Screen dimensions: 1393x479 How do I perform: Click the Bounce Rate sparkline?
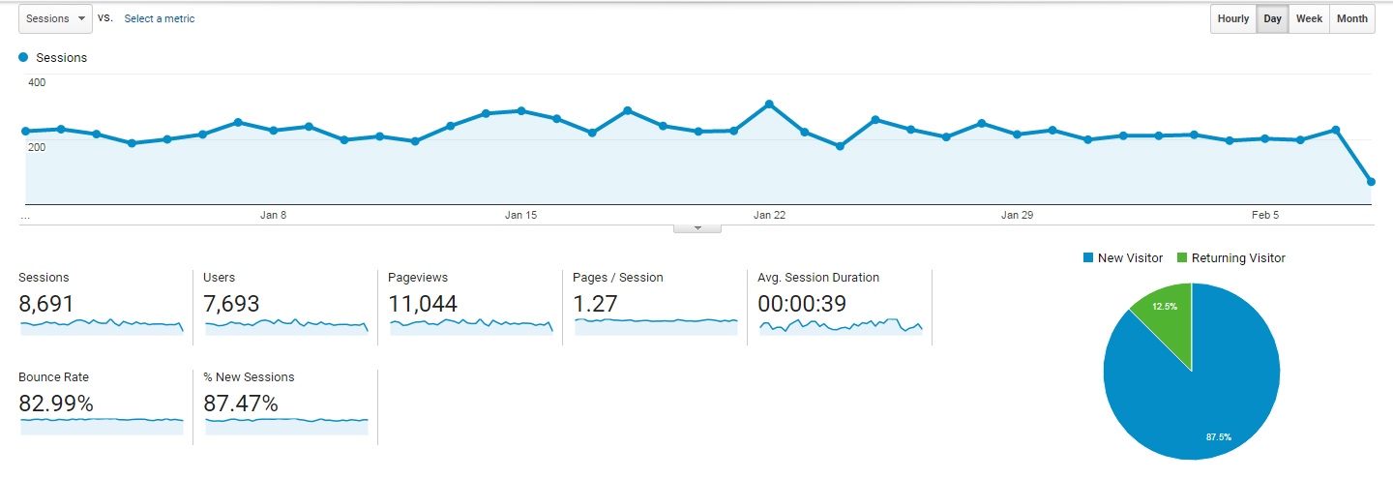101,425
